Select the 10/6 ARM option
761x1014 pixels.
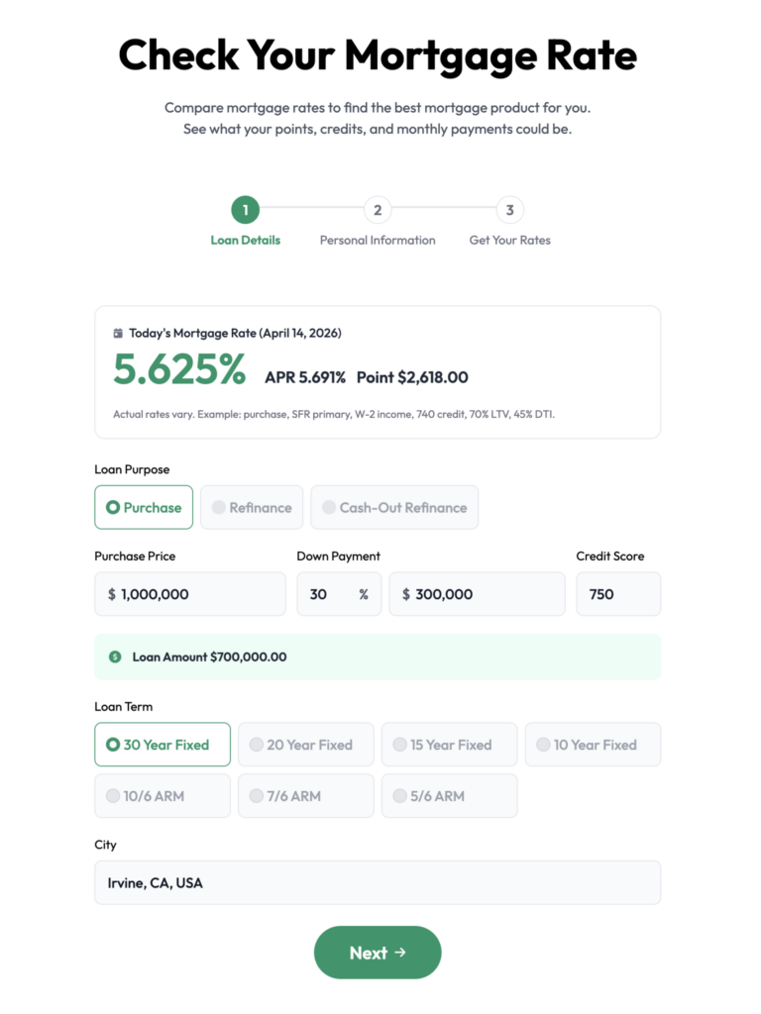click(x=162, y=795)
